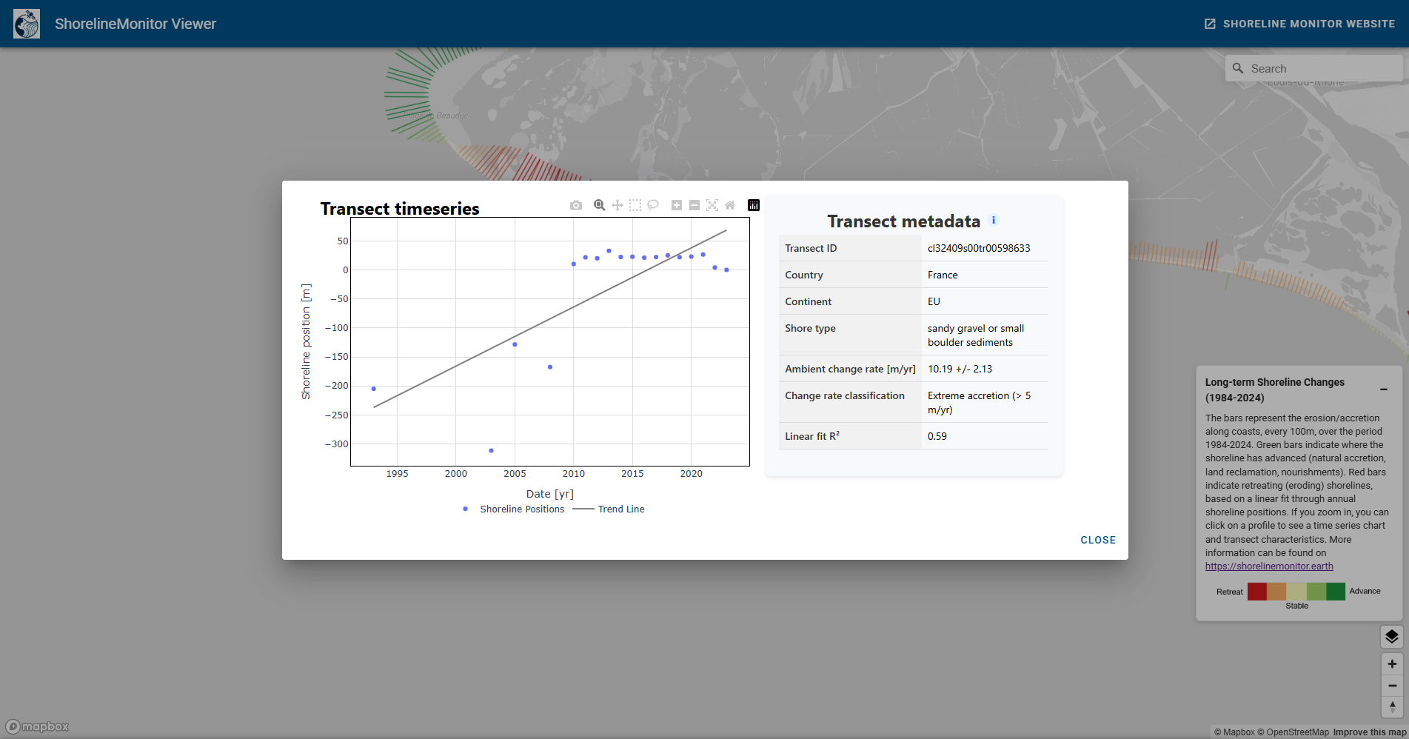Click the dark red Retreat color swatch
This screenshot has width=1409, height=739.
coord(1256,591)
